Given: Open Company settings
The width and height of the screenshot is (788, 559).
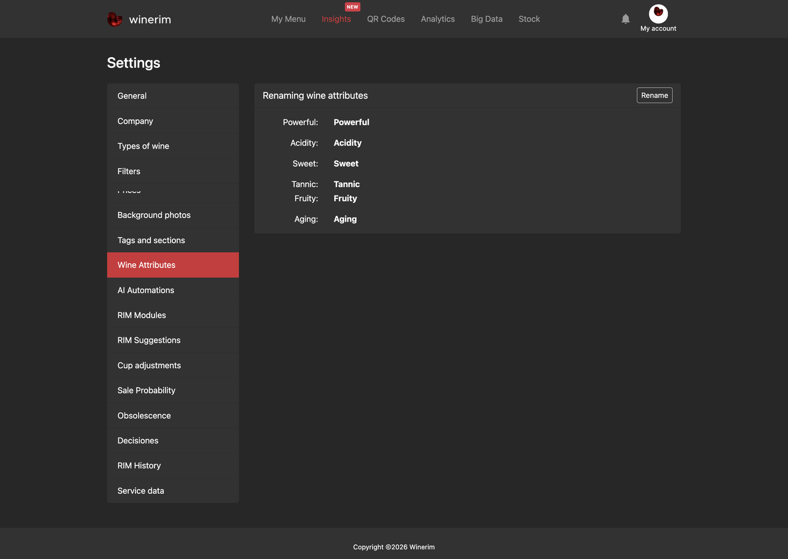Looking at the screenshot, I should (173, 121).
